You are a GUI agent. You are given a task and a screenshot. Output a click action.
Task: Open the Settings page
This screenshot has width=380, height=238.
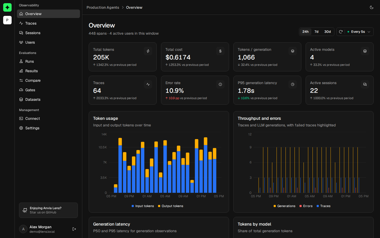(48, 128)
